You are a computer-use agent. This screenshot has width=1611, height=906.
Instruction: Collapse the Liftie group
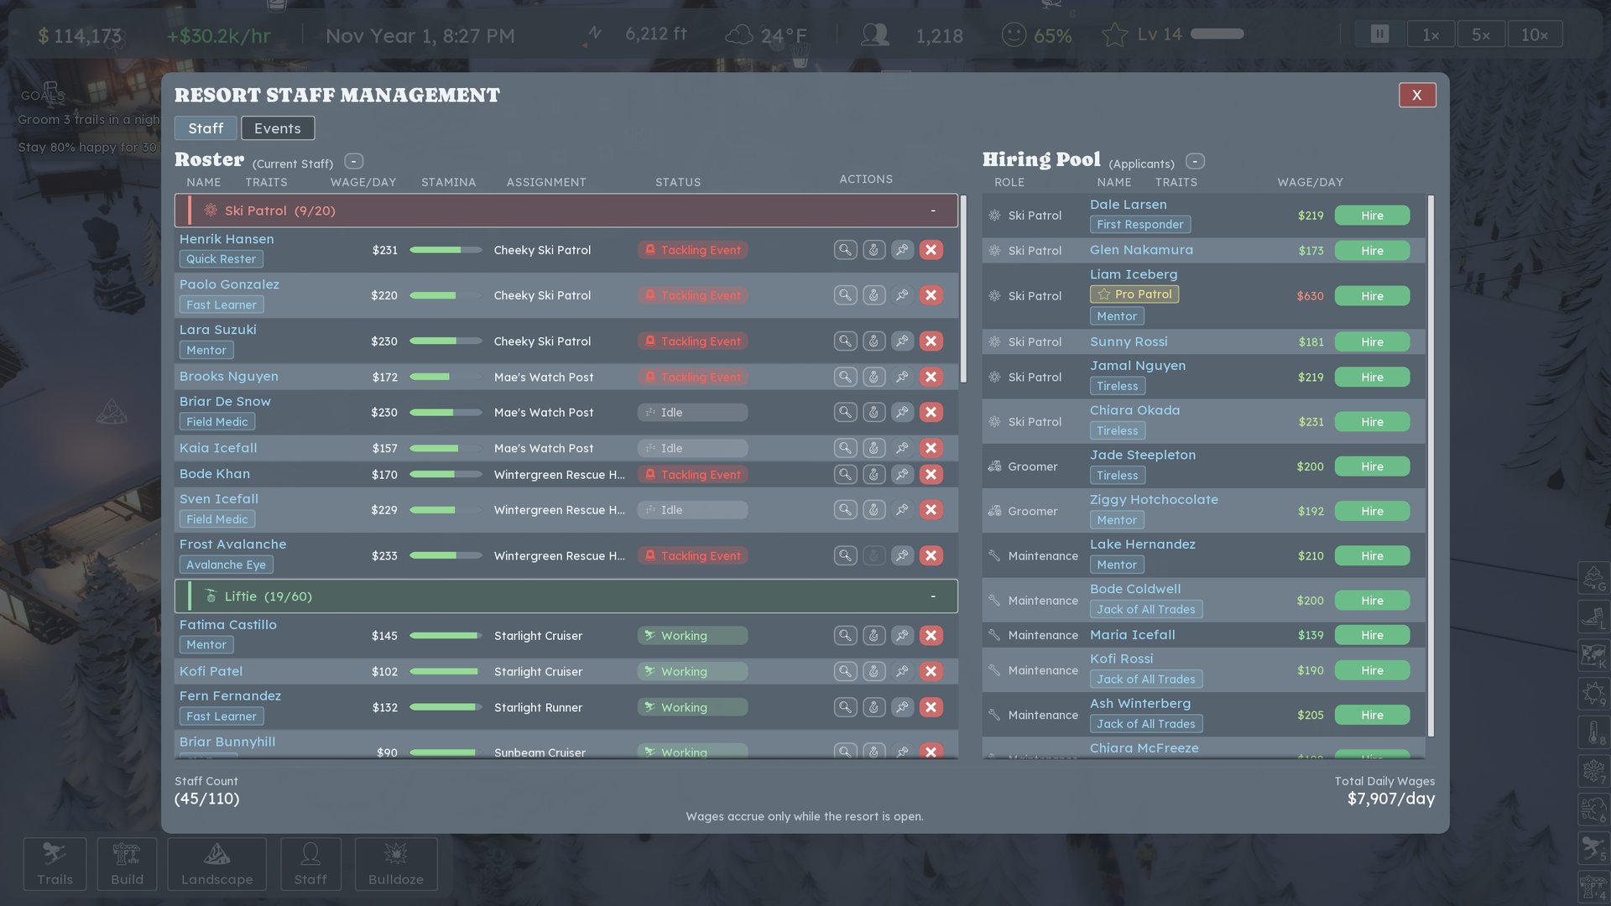point(933,596)
